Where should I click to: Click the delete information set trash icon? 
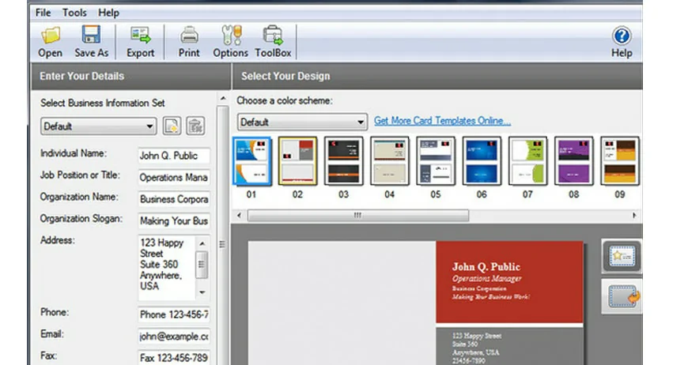[x=195, y=126]
